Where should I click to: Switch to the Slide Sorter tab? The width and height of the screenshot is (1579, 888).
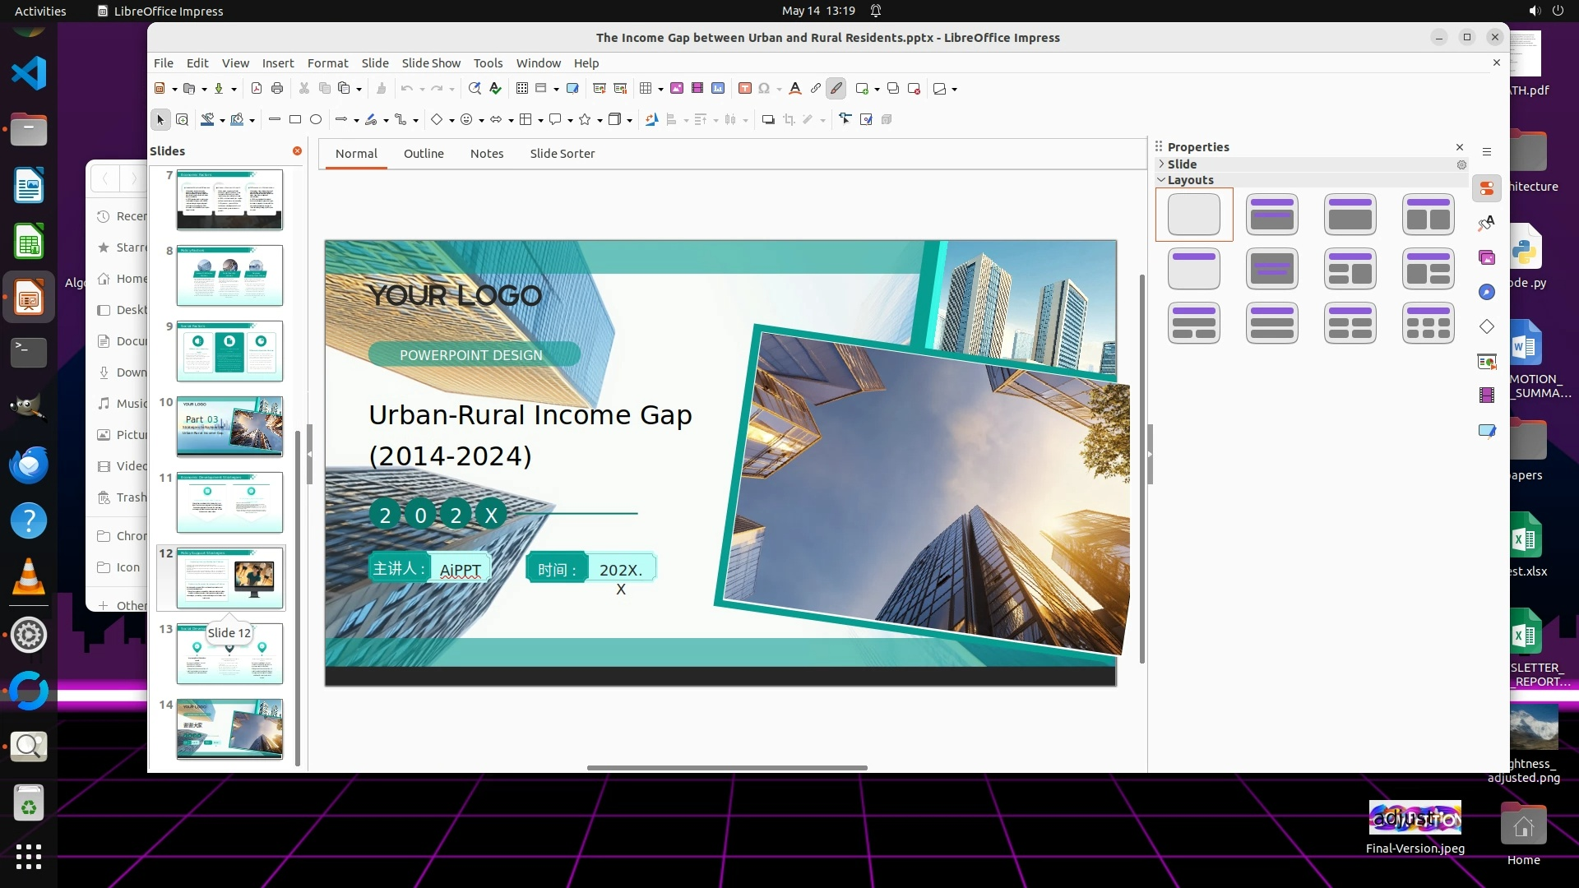(562, 154)
